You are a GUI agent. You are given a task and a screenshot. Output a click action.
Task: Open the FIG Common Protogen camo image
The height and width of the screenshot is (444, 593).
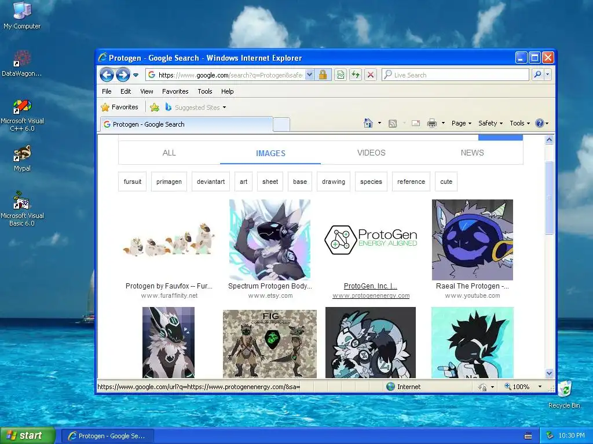click(270, 343)
